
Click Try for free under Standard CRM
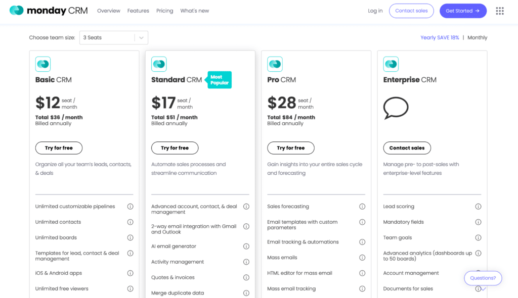(x=175, y=148)
